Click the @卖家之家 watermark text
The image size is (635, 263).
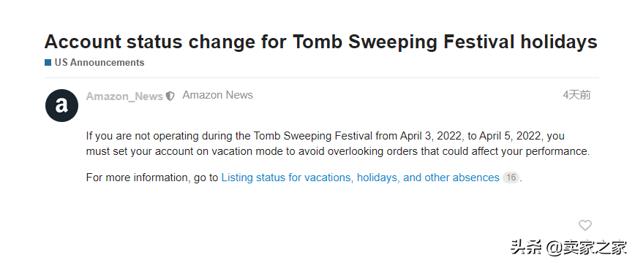point(587,247)
